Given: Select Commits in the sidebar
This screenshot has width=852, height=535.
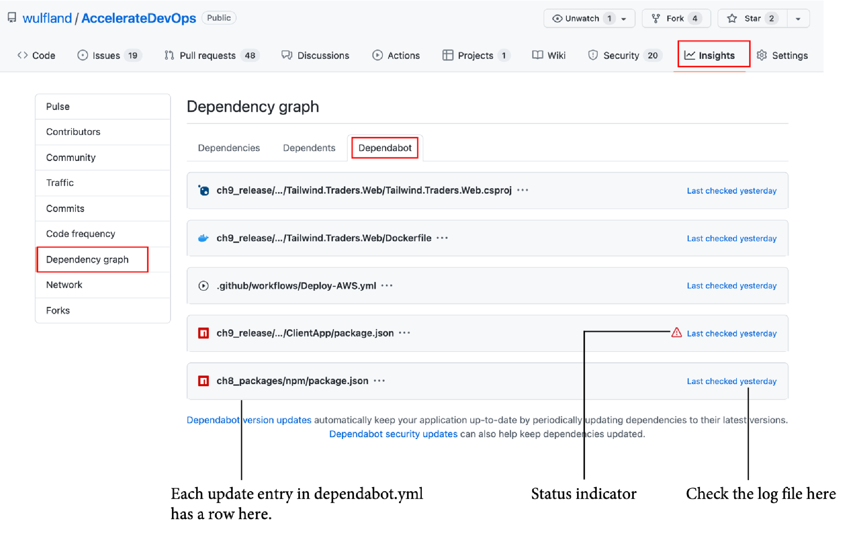Looking at the screenshot, I should (103, 208).
